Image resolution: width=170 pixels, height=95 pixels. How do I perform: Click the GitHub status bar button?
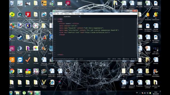click(x=126, y=59)
